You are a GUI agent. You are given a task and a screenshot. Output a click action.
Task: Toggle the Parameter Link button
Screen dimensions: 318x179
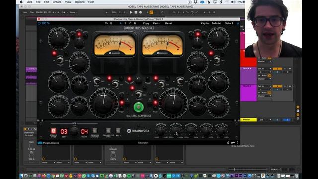[x=108, y=131]
